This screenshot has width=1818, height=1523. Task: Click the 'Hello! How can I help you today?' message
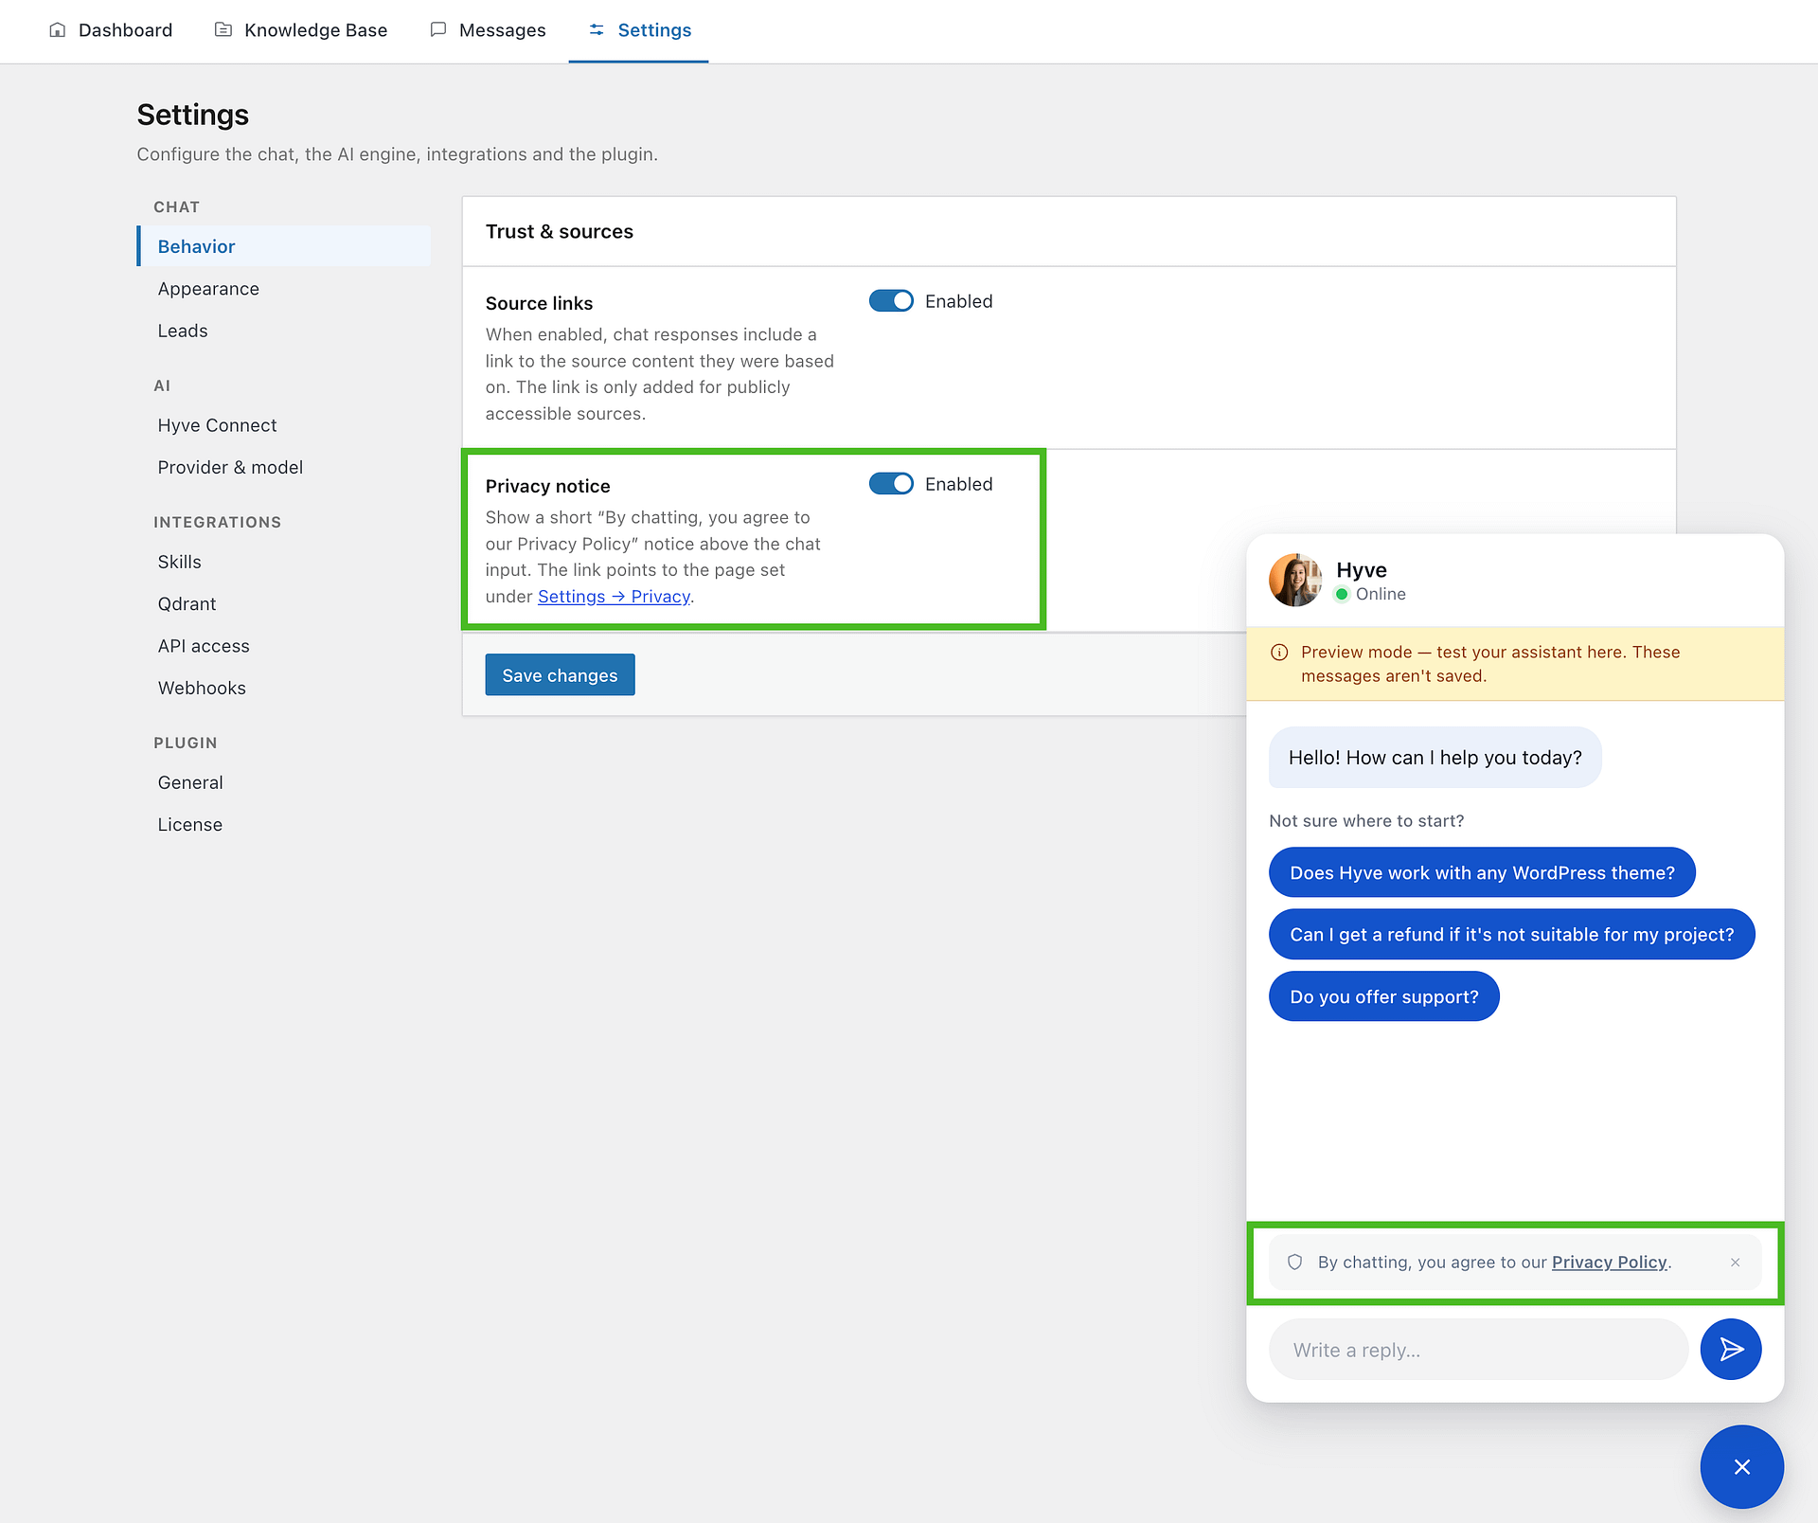click(x=1435, y=758)
